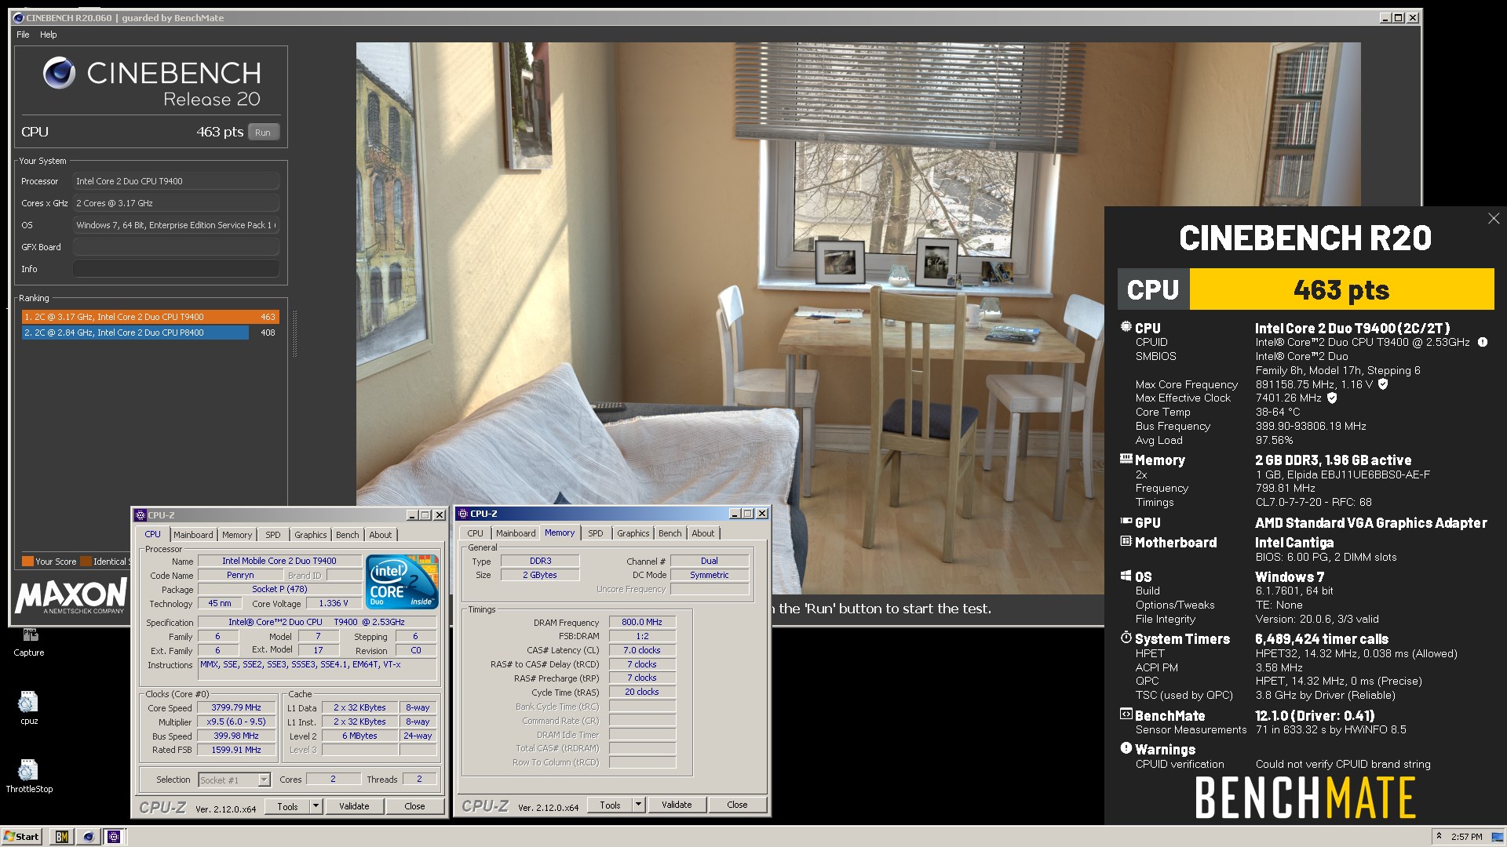Click Validate in left CPU-Z window
The height and width of the screenshot is (847, 1507).
coord(354,806)
